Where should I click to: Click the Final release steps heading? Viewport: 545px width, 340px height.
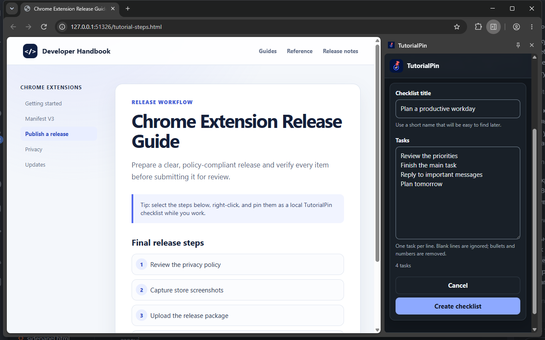pos(168,243)
